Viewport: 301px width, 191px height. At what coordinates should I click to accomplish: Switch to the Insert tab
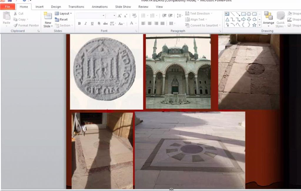click(39, 7)
